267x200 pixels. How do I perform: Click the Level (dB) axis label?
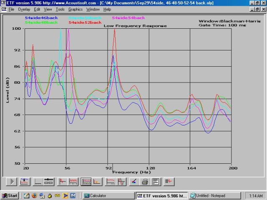pos(8,90)
